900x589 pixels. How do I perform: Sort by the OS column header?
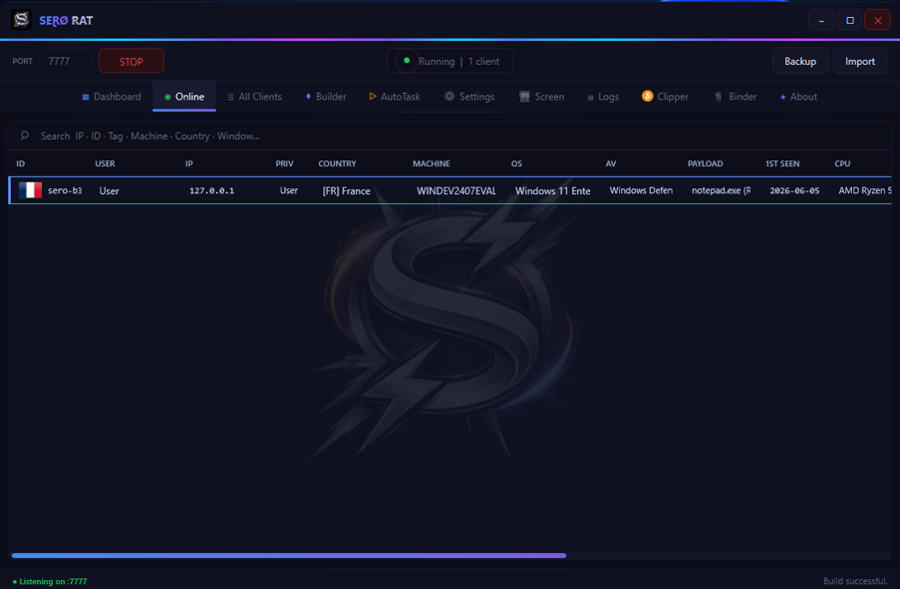point(516,163)
